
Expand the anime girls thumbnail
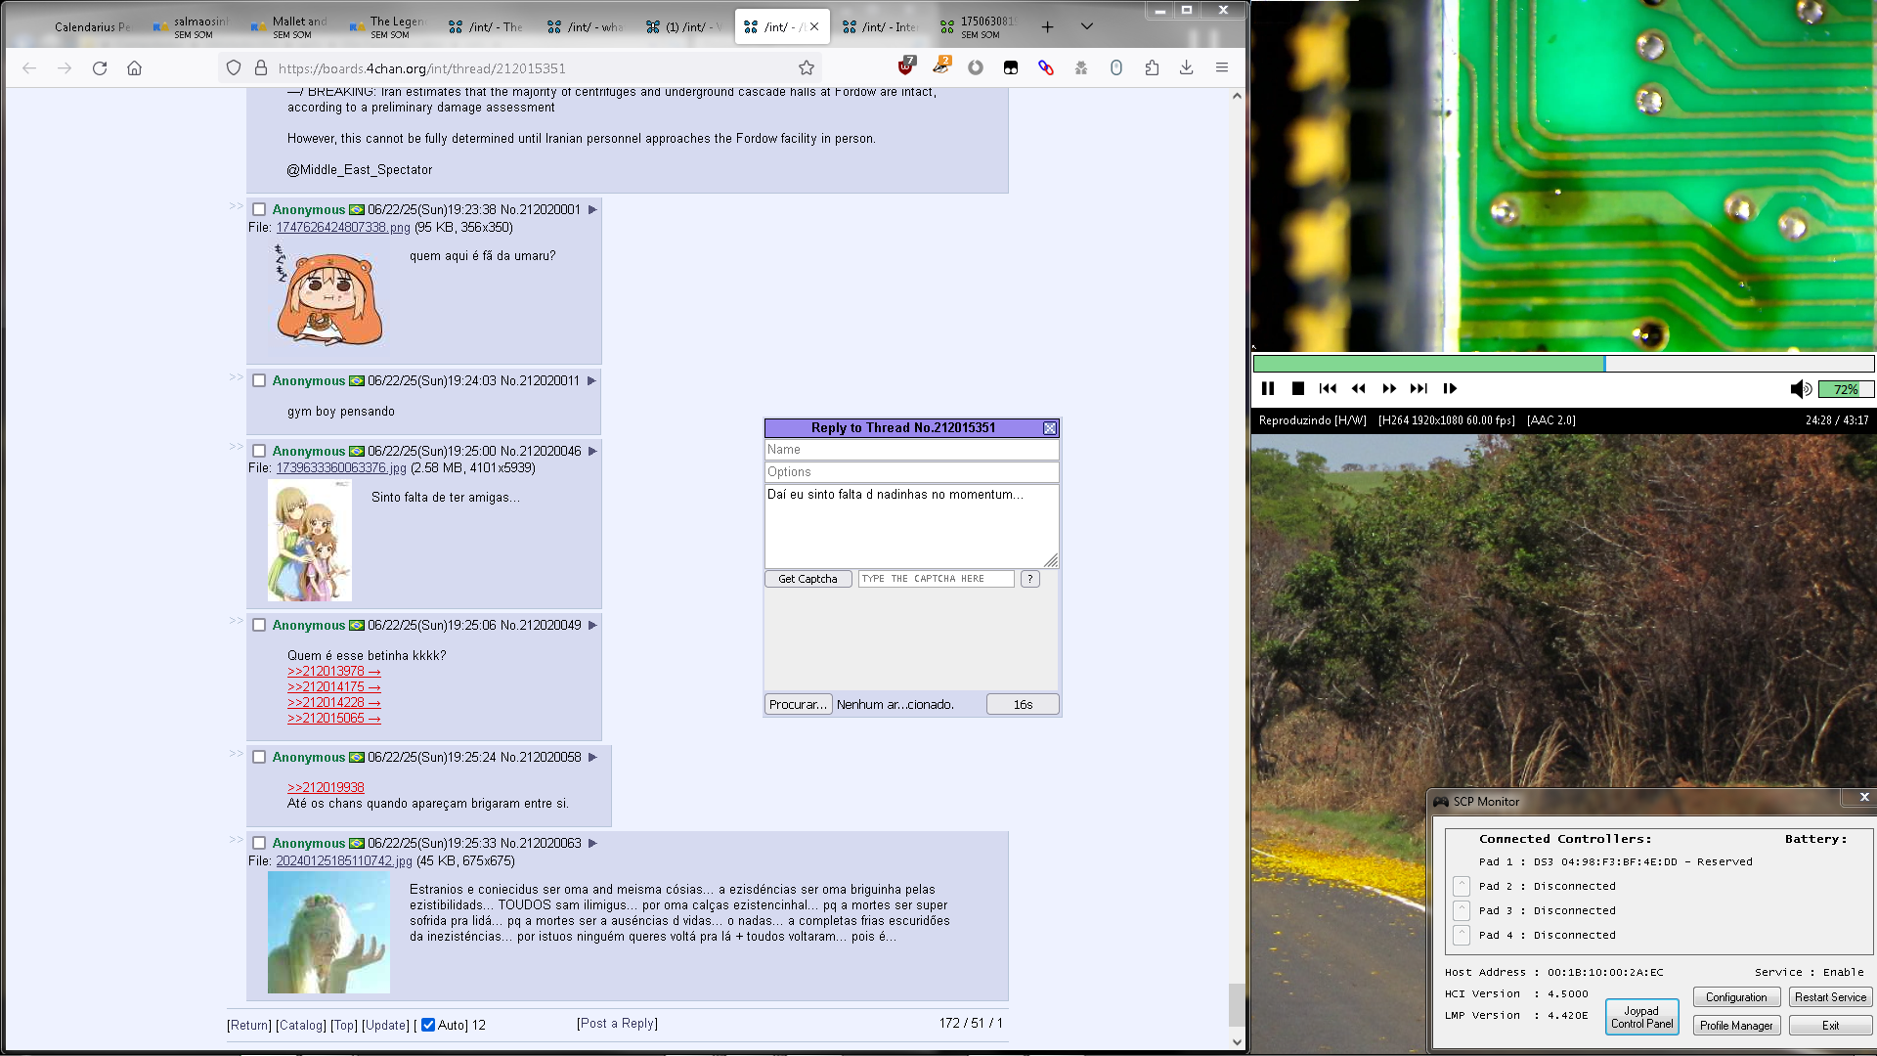point(310,541)
